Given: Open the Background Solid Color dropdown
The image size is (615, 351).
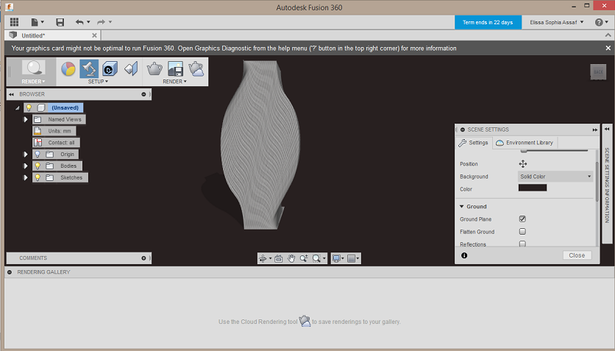Looking at the screenshot, I should coord(555,177).
